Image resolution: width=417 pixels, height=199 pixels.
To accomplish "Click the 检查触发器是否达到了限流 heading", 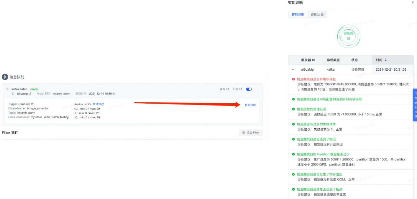I will (316, 139).
